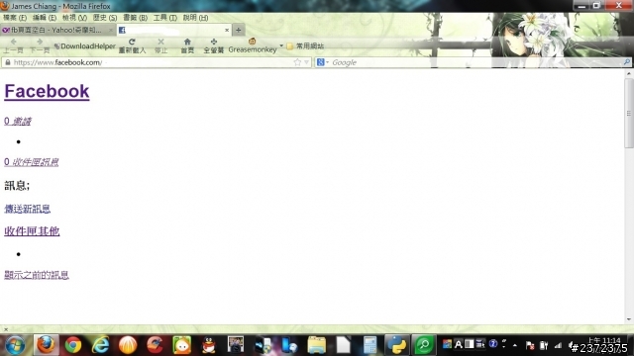Expand the Greasemonkey dropdown arrow

[x=281, y=45]
